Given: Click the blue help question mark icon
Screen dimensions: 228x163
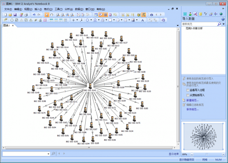Looking at the screenshot, I should pyautogui.click(x=223, y=19).
